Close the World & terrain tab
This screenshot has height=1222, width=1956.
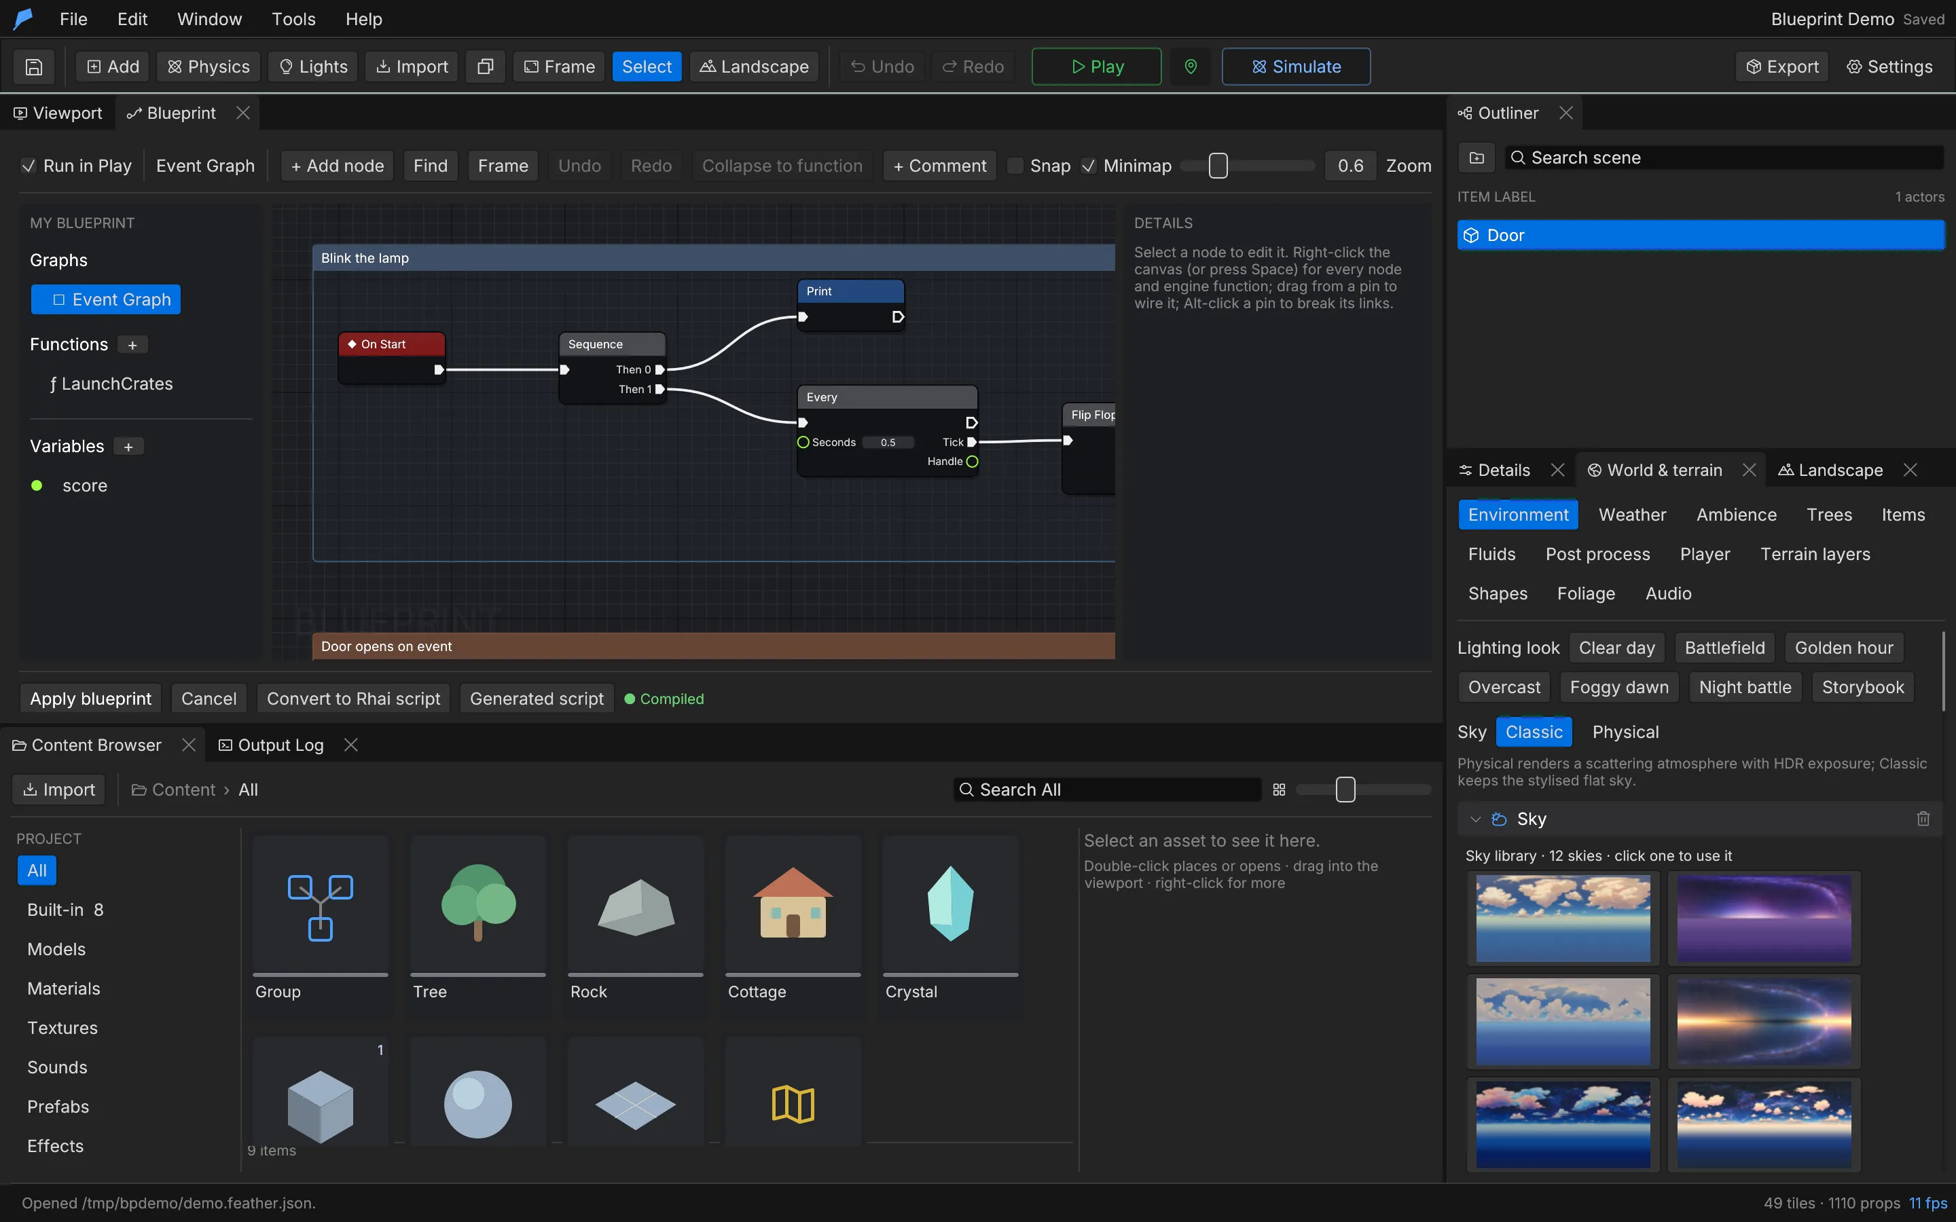click(1749, 470)
